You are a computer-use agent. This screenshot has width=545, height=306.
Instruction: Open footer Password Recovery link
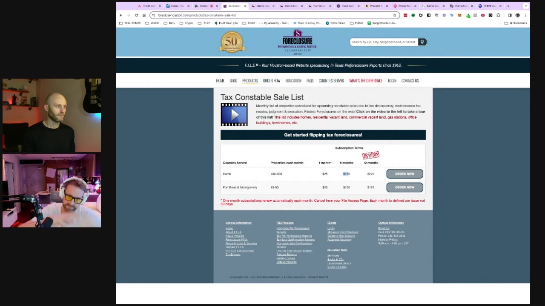tap(339, 240)
